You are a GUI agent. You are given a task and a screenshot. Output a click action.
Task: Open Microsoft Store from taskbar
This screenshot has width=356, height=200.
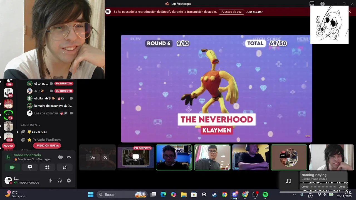point(194,194)
